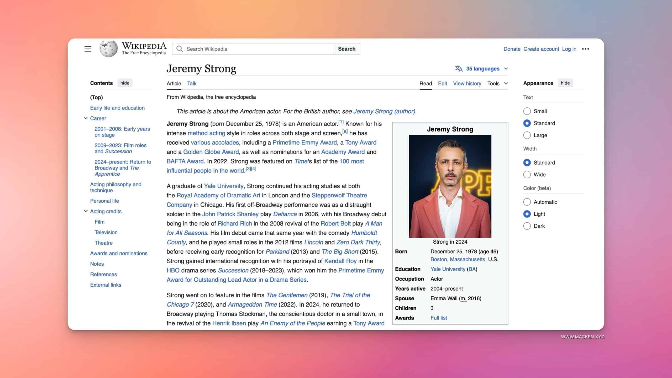Choose Automatic color mode
The height and width of the screenshot is (378, 672).
pos(527,202)
